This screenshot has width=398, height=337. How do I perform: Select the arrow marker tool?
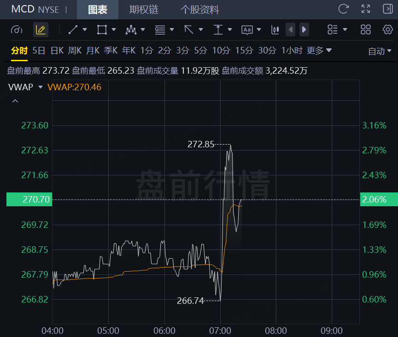(189, 29)
